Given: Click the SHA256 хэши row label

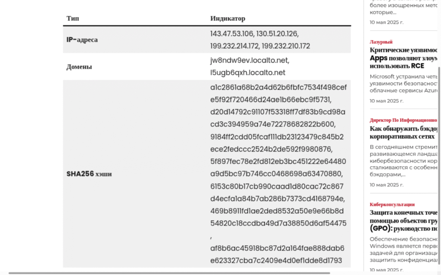Looking at the screenshot, I should 89,174.
